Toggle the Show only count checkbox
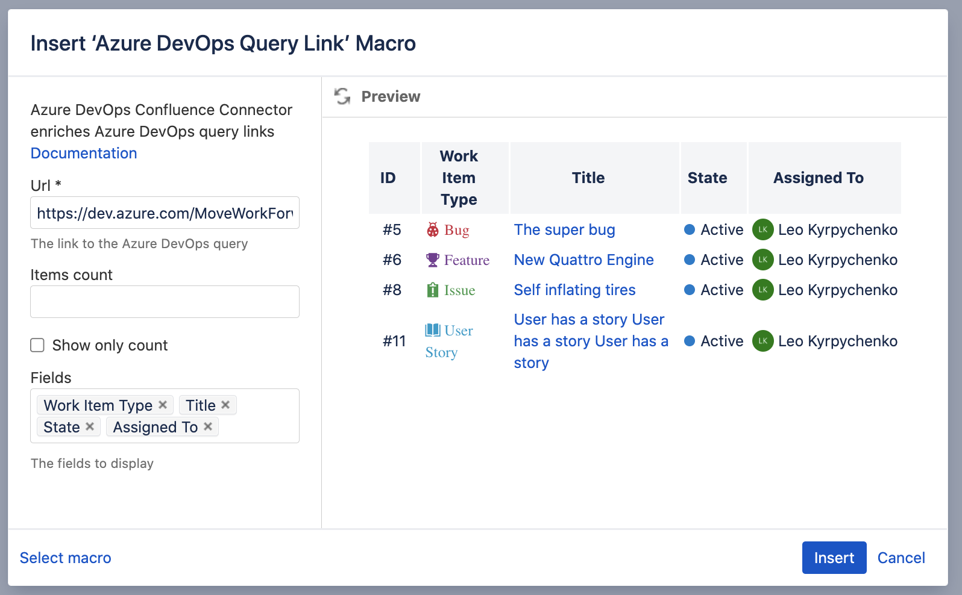This screenshot has width=962, height=595. pyautogui.click(x=37, y=345)
